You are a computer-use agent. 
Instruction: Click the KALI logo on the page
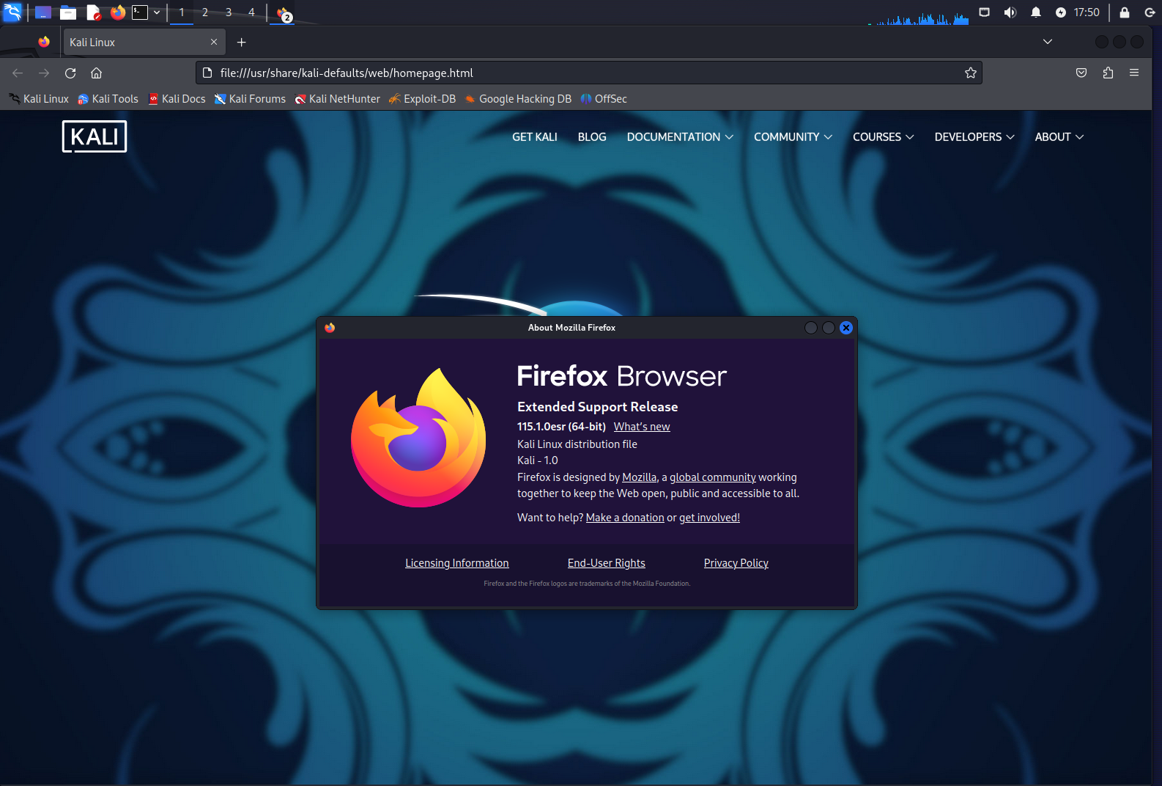(x=95, y=136)
